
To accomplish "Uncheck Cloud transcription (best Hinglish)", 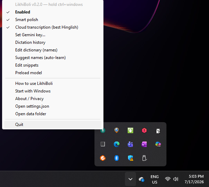I will pyautogui.click(x=53, y=27).
